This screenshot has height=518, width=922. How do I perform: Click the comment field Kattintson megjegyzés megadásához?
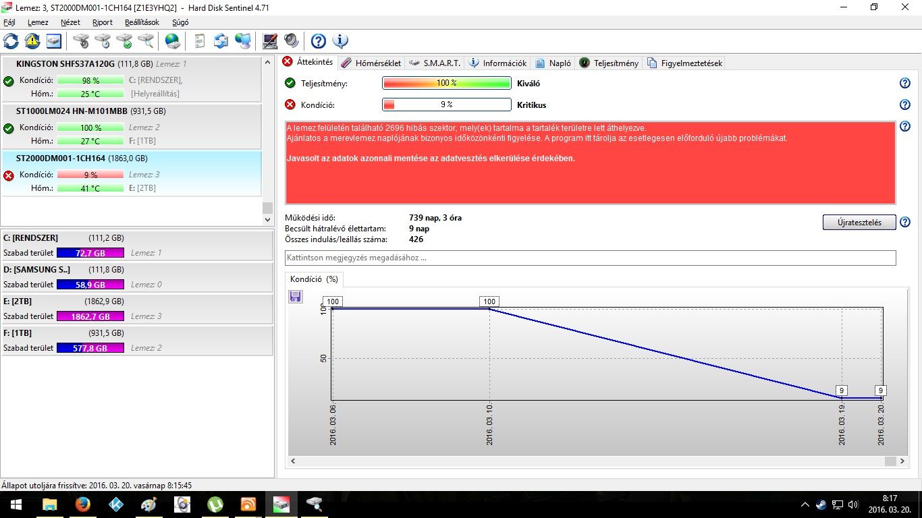pos(591,258)
